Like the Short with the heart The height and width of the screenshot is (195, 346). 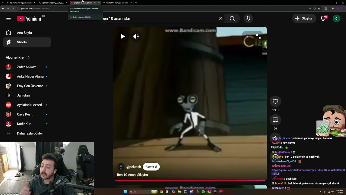pyautogui.click(x=275, y=101)
